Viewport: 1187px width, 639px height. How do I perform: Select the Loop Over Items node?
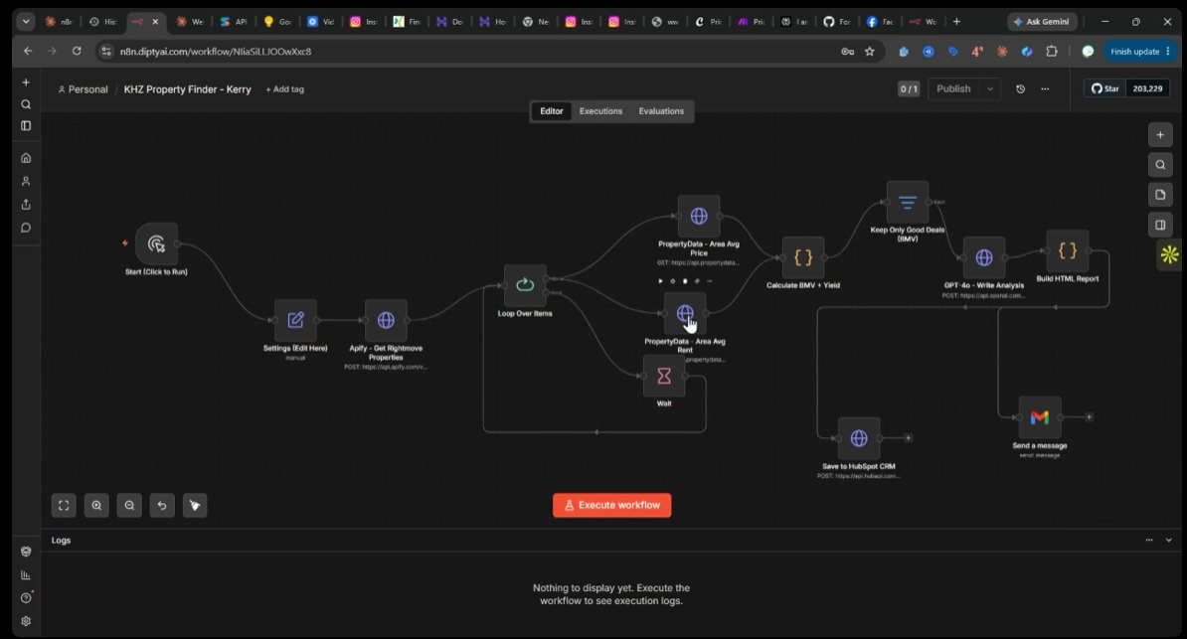(525, 284)
